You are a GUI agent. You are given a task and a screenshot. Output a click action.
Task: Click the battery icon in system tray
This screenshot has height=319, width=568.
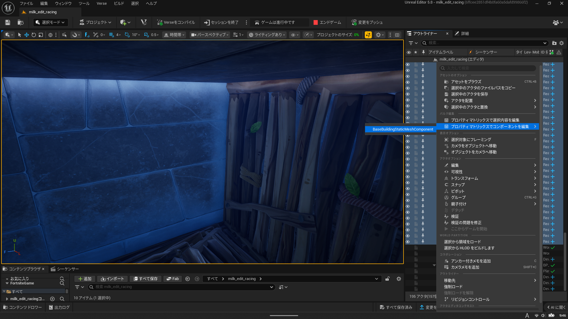tap(551, 315)
